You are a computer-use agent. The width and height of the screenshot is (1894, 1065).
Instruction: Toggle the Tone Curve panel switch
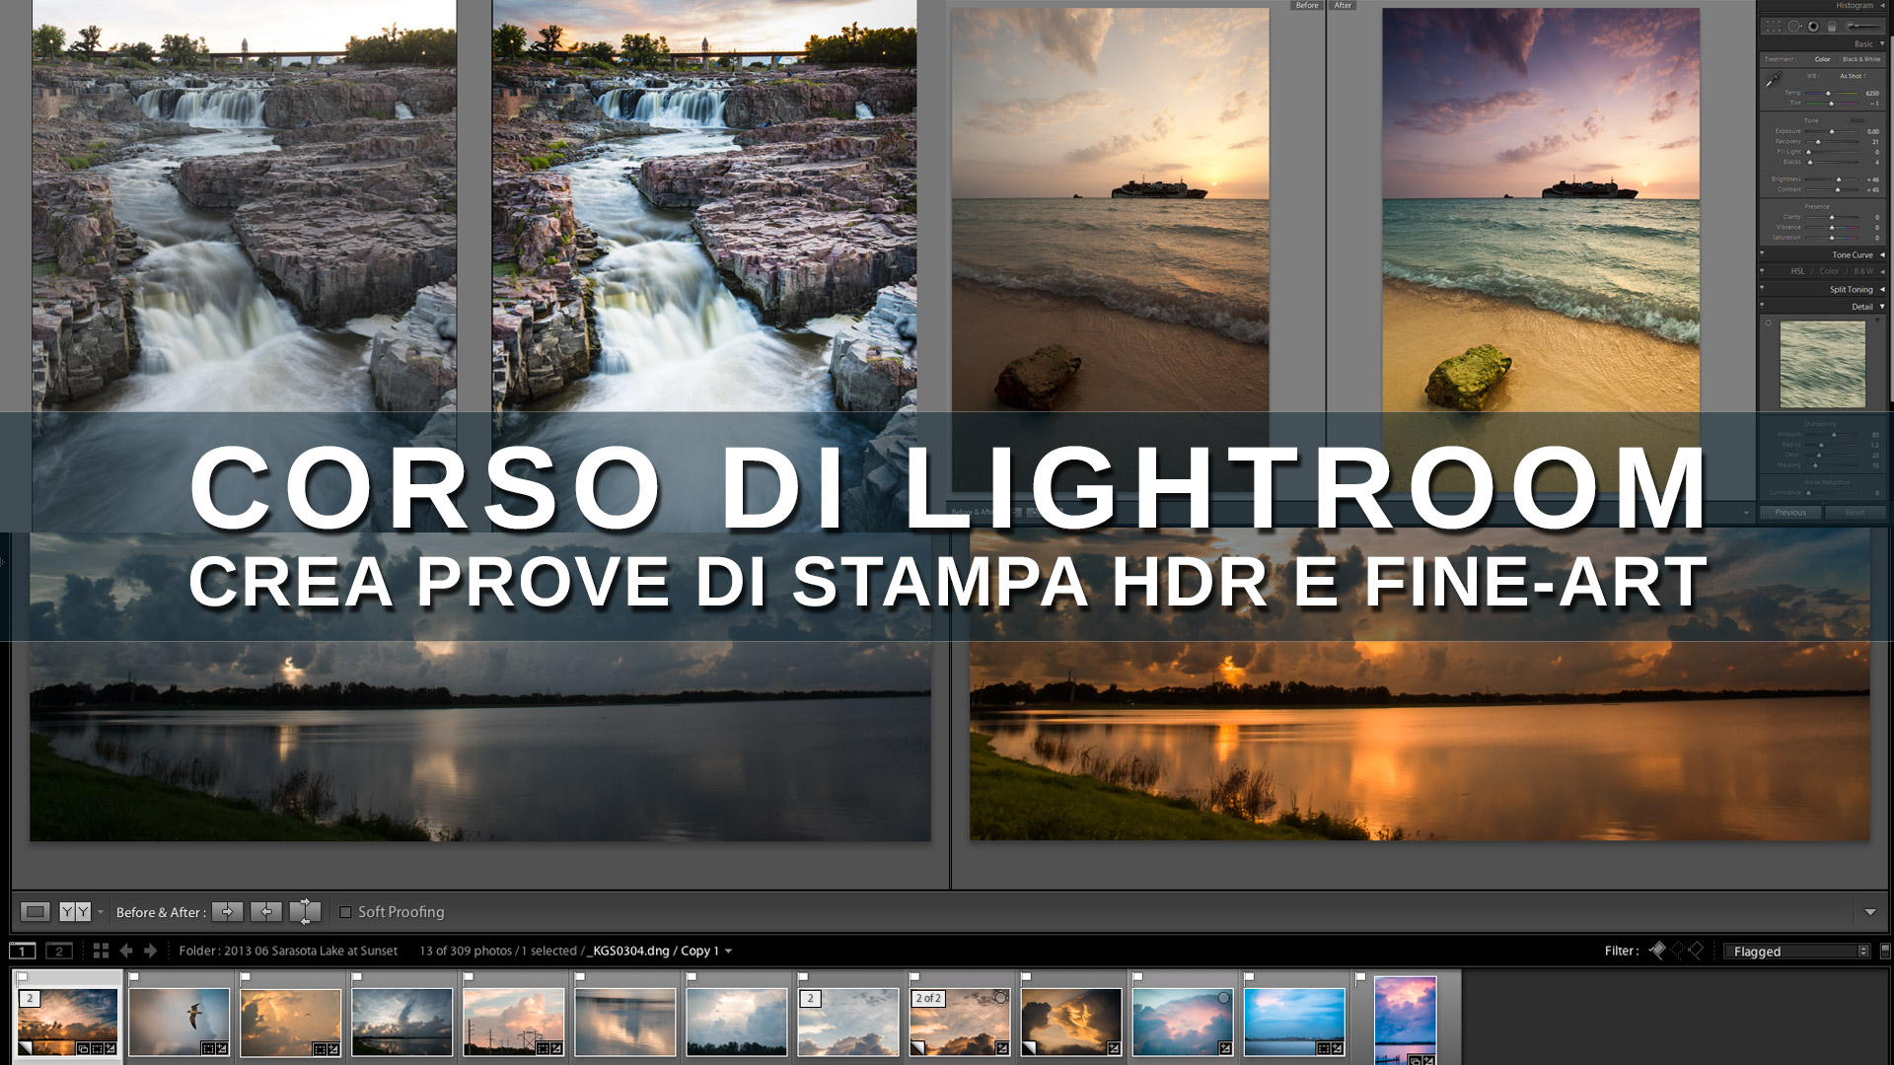[1763, 254]
